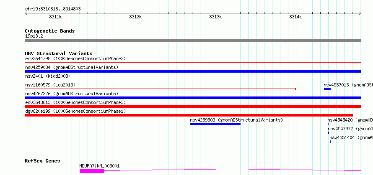Click the 19p13.2 band label
The height and width of the screenshot is (175, 373).
click(x=34, y=36)
